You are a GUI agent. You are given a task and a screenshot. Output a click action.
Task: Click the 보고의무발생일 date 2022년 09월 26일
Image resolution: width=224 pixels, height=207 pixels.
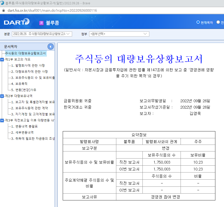pyautogui.click(x=195, y=101)
